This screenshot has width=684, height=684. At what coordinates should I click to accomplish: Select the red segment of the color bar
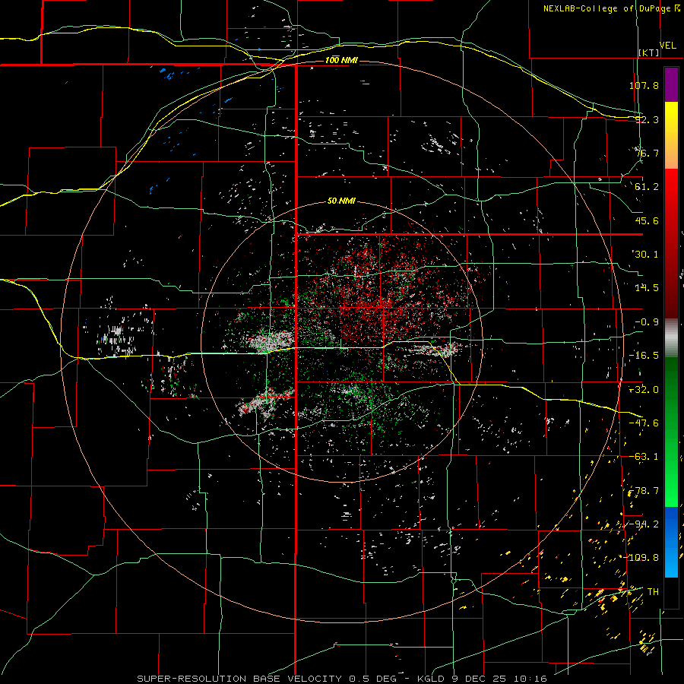pyautogui.click(x=671, y=243)
